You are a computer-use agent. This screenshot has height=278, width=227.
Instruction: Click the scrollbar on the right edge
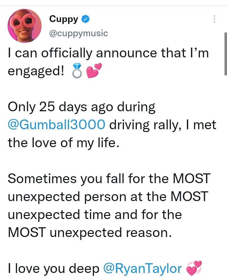tap(225, 54)
